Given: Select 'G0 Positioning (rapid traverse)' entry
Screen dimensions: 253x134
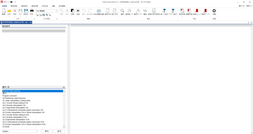Looking at the screenshot, I should (14, 98).
